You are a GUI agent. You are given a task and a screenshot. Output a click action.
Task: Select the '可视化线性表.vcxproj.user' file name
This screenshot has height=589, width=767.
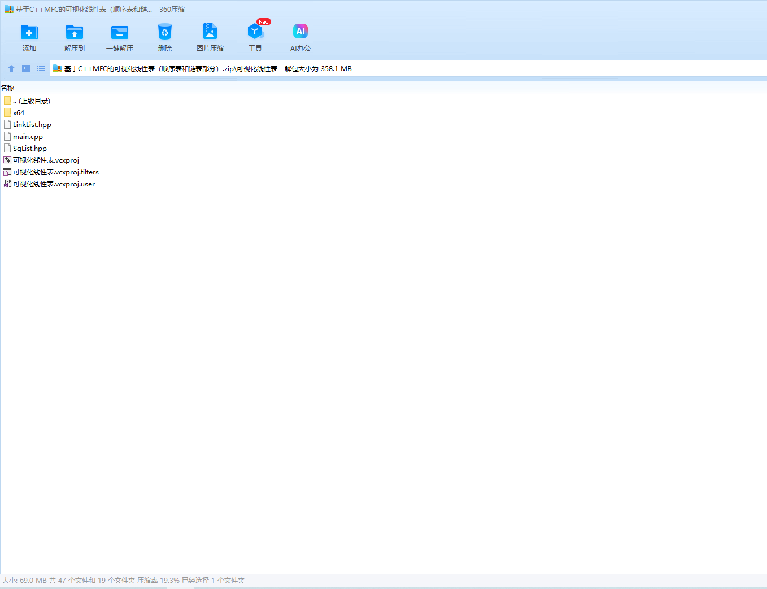(54, 184)
